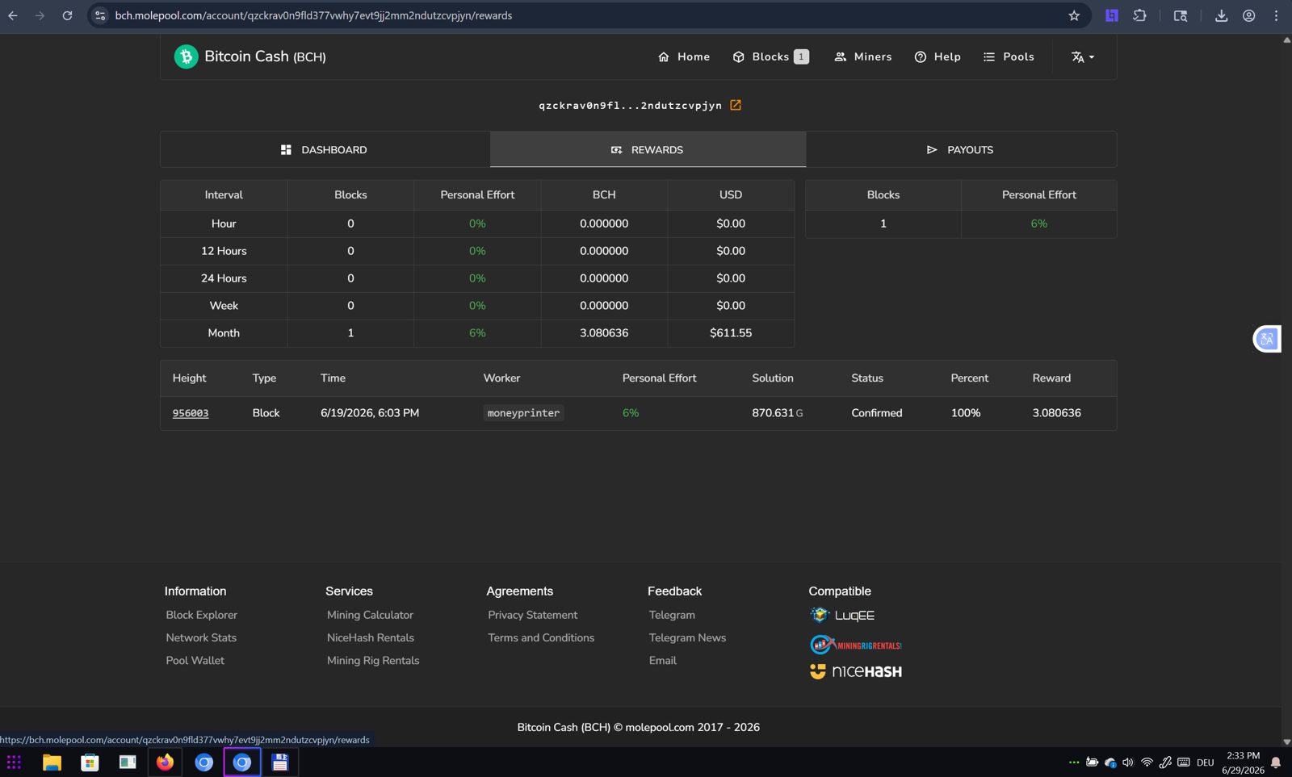Click the Bitcoin Cash logo icon
Image resolution: width=1292 pixels, height=777 pixels.
pyautogui.click(x=186, y=56)
